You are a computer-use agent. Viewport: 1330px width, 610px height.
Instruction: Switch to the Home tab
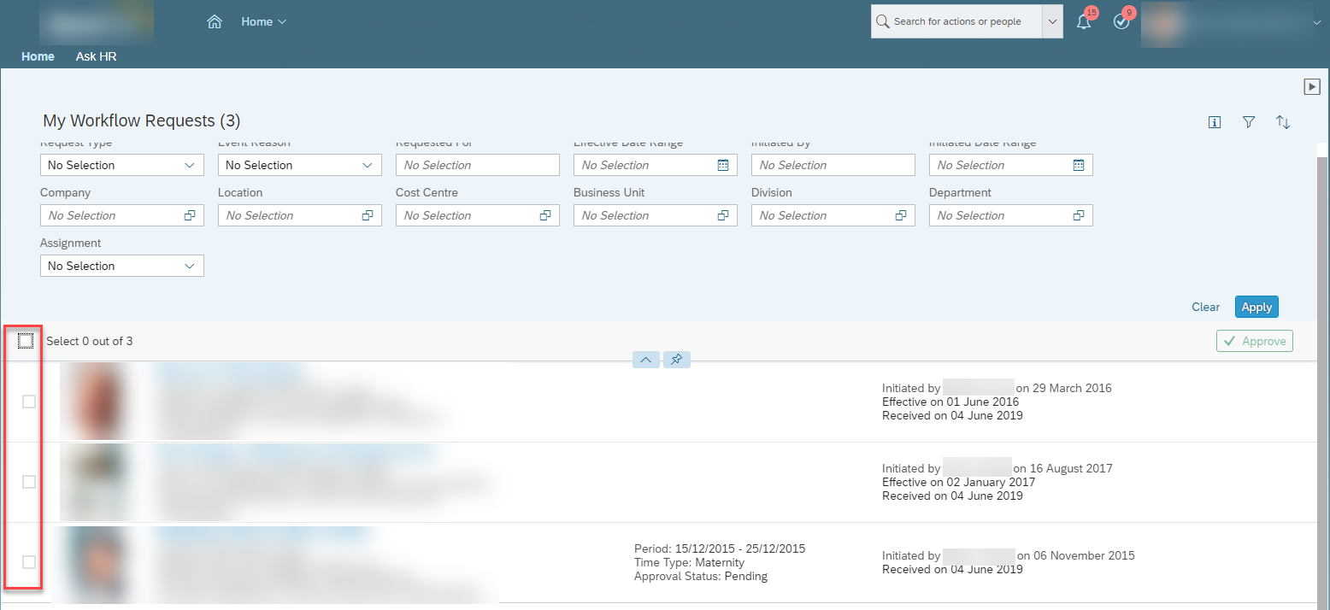tap(38, 56)
